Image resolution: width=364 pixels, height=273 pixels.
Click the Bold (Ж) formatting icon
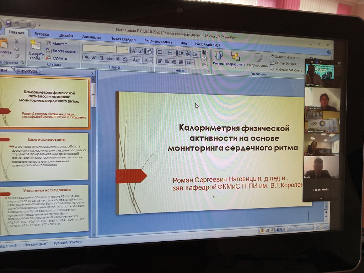click(86, 58)
